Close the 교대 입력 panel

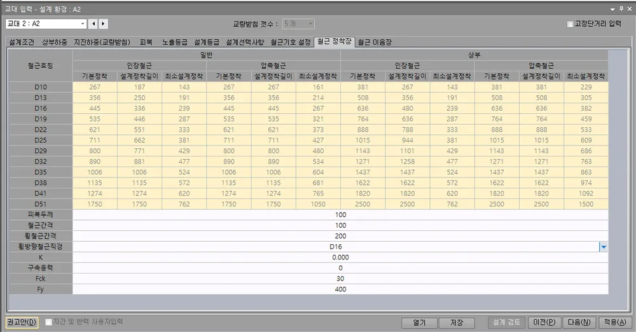(630, 9)
